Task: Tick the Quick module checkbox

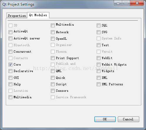Action: [53, 78]
